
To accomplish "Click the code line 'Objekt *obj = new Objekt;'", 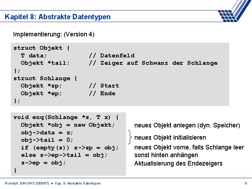I will (68, 125).
